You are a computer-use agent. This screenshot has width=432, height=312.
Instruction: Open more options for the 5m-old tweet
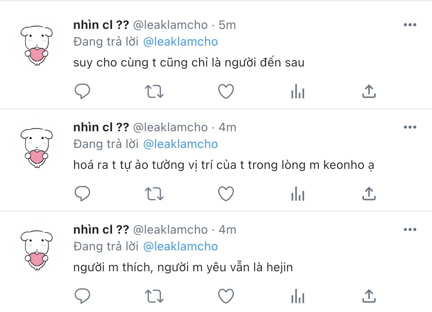410,25
